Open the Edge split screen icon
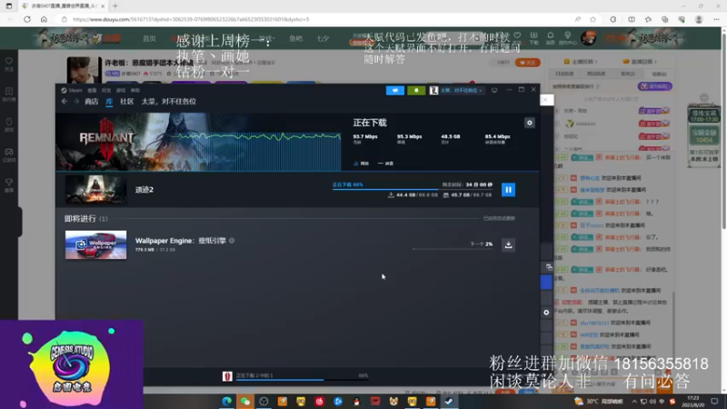The width and height of the screenshot is (727, 409). tap(632, 19)
